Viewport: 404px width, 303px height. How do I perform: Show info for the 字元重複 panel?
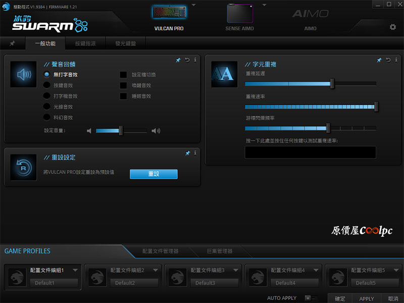(396, 60)
